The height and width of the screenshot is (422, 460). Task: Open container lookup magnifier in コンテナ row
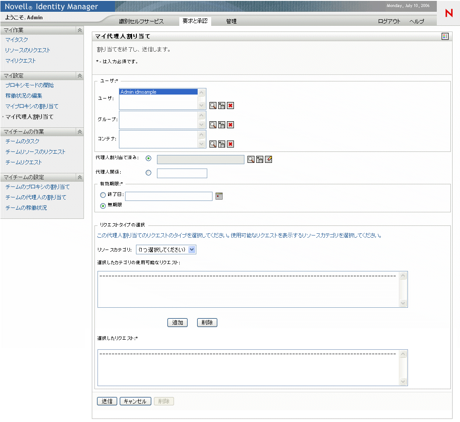213,144
